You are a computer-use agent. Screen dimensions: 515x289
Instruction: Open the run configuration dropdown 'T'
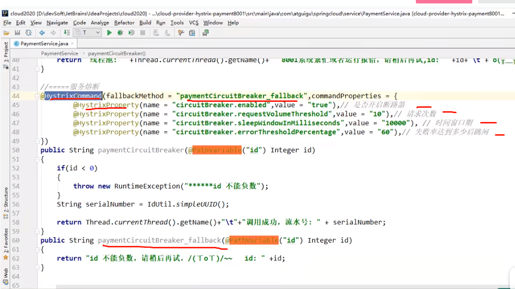[x=87, y=33]
